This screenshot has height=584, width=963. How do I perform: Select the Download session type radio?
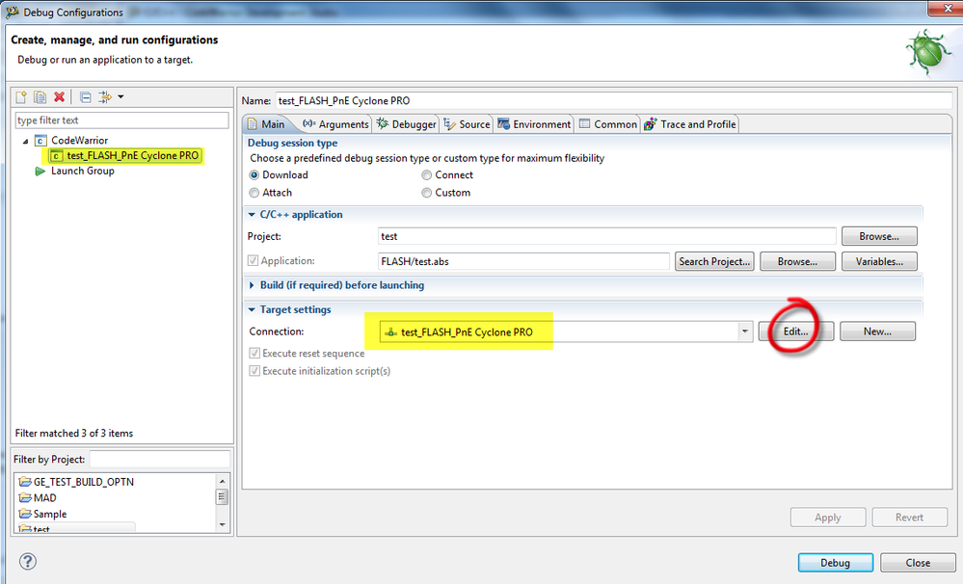tap(254, 175)
